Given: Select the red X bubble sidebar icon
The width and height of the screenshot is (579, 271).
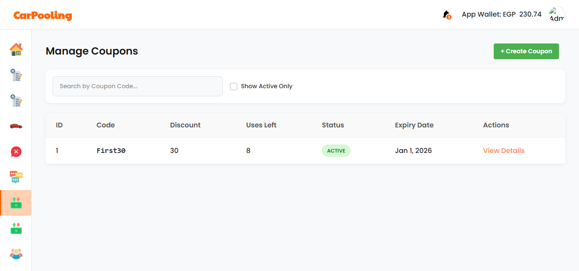Looking at the screenshot, I should [16, 152].
